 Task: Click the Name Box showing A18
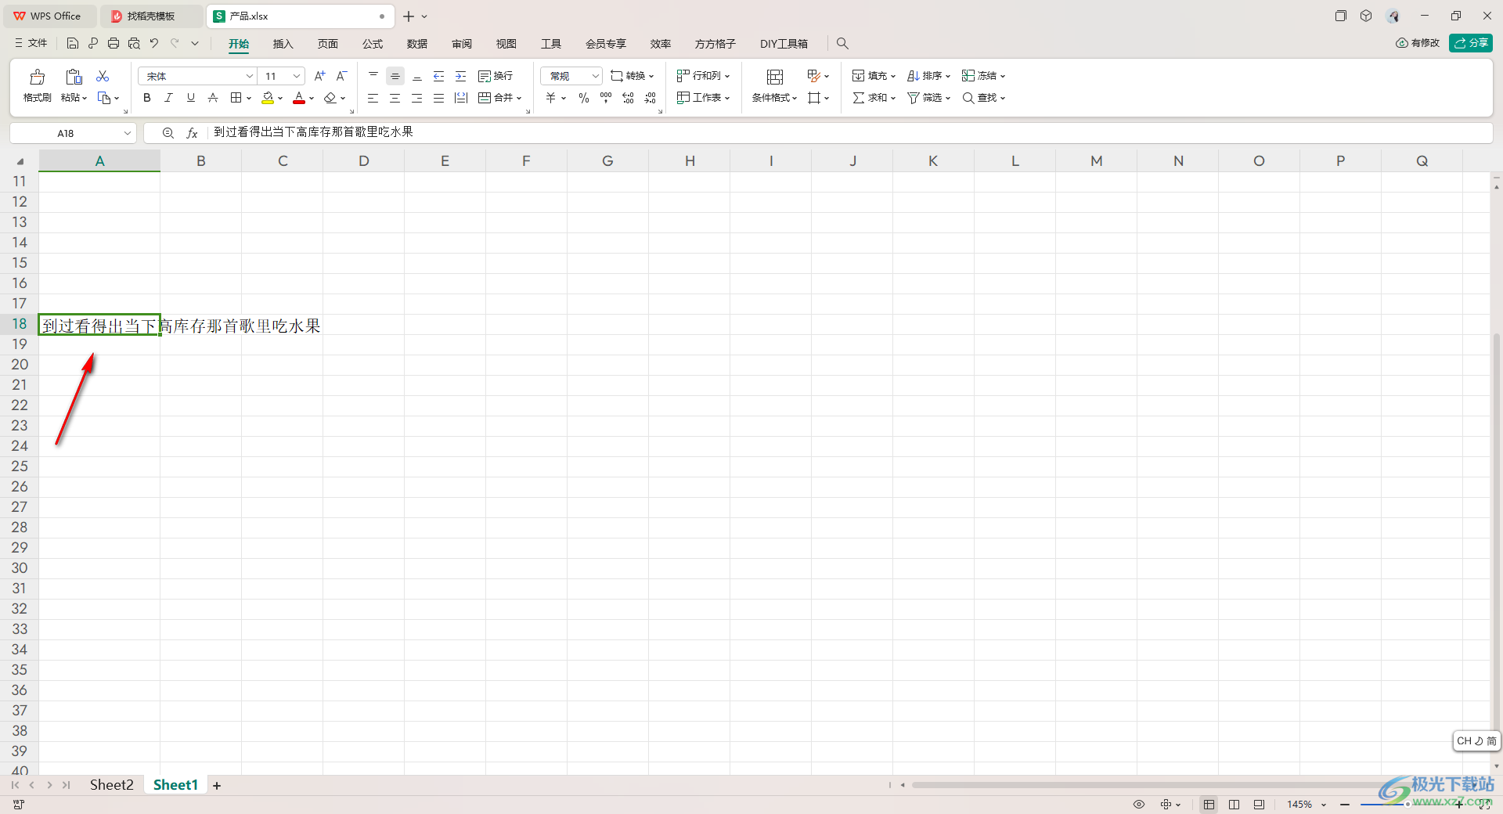[66, 133]
